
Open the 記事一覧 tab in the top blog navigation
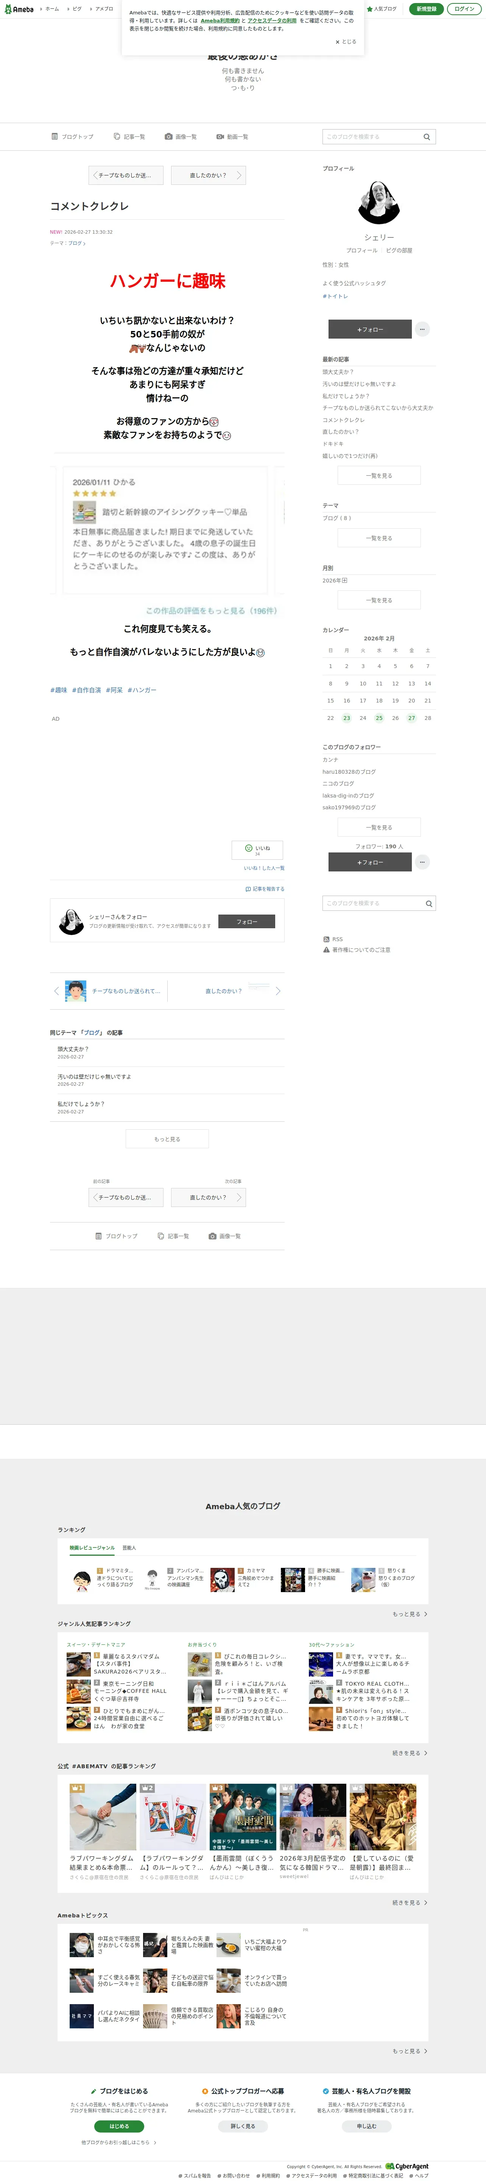coord(129,136)
